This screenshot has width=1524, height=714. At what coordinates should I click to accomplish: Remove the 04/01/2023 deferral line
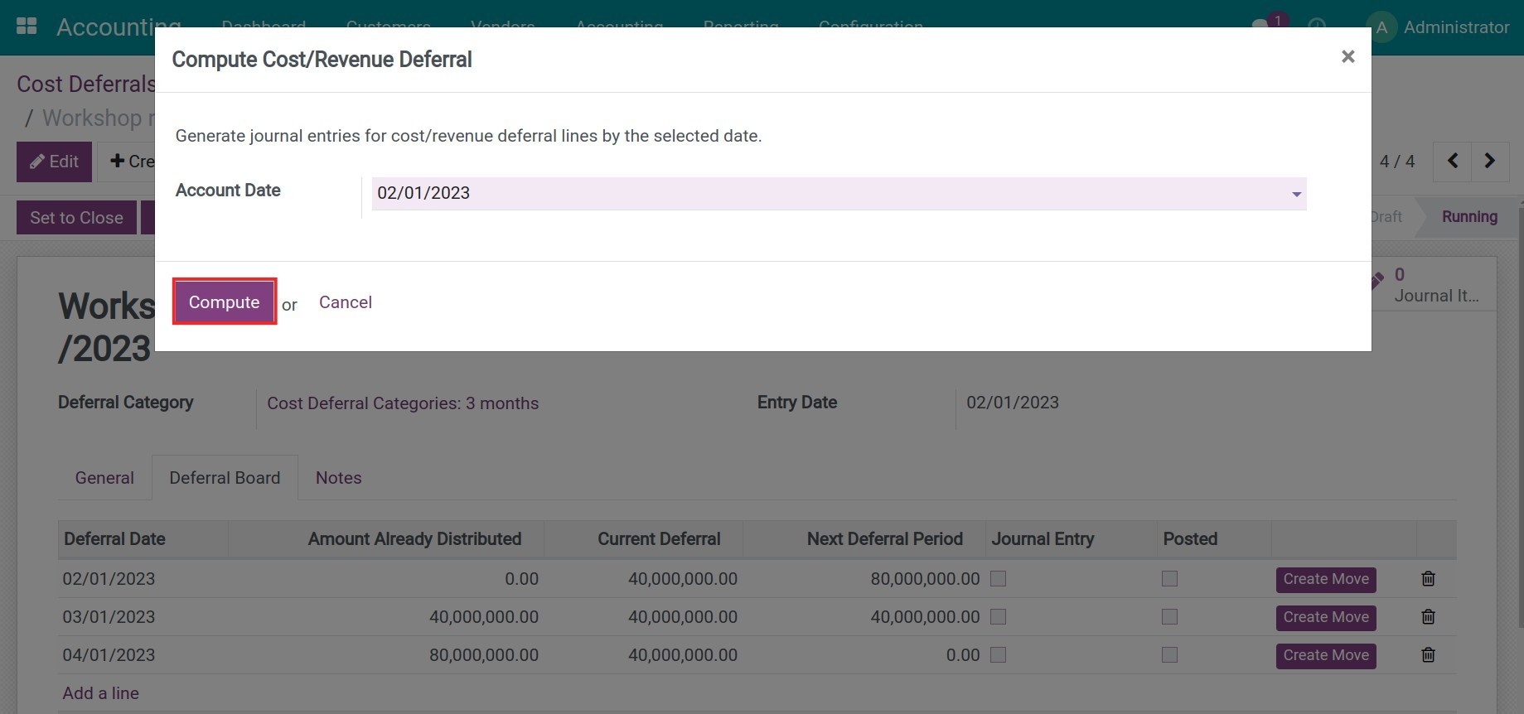[1428, 655]
